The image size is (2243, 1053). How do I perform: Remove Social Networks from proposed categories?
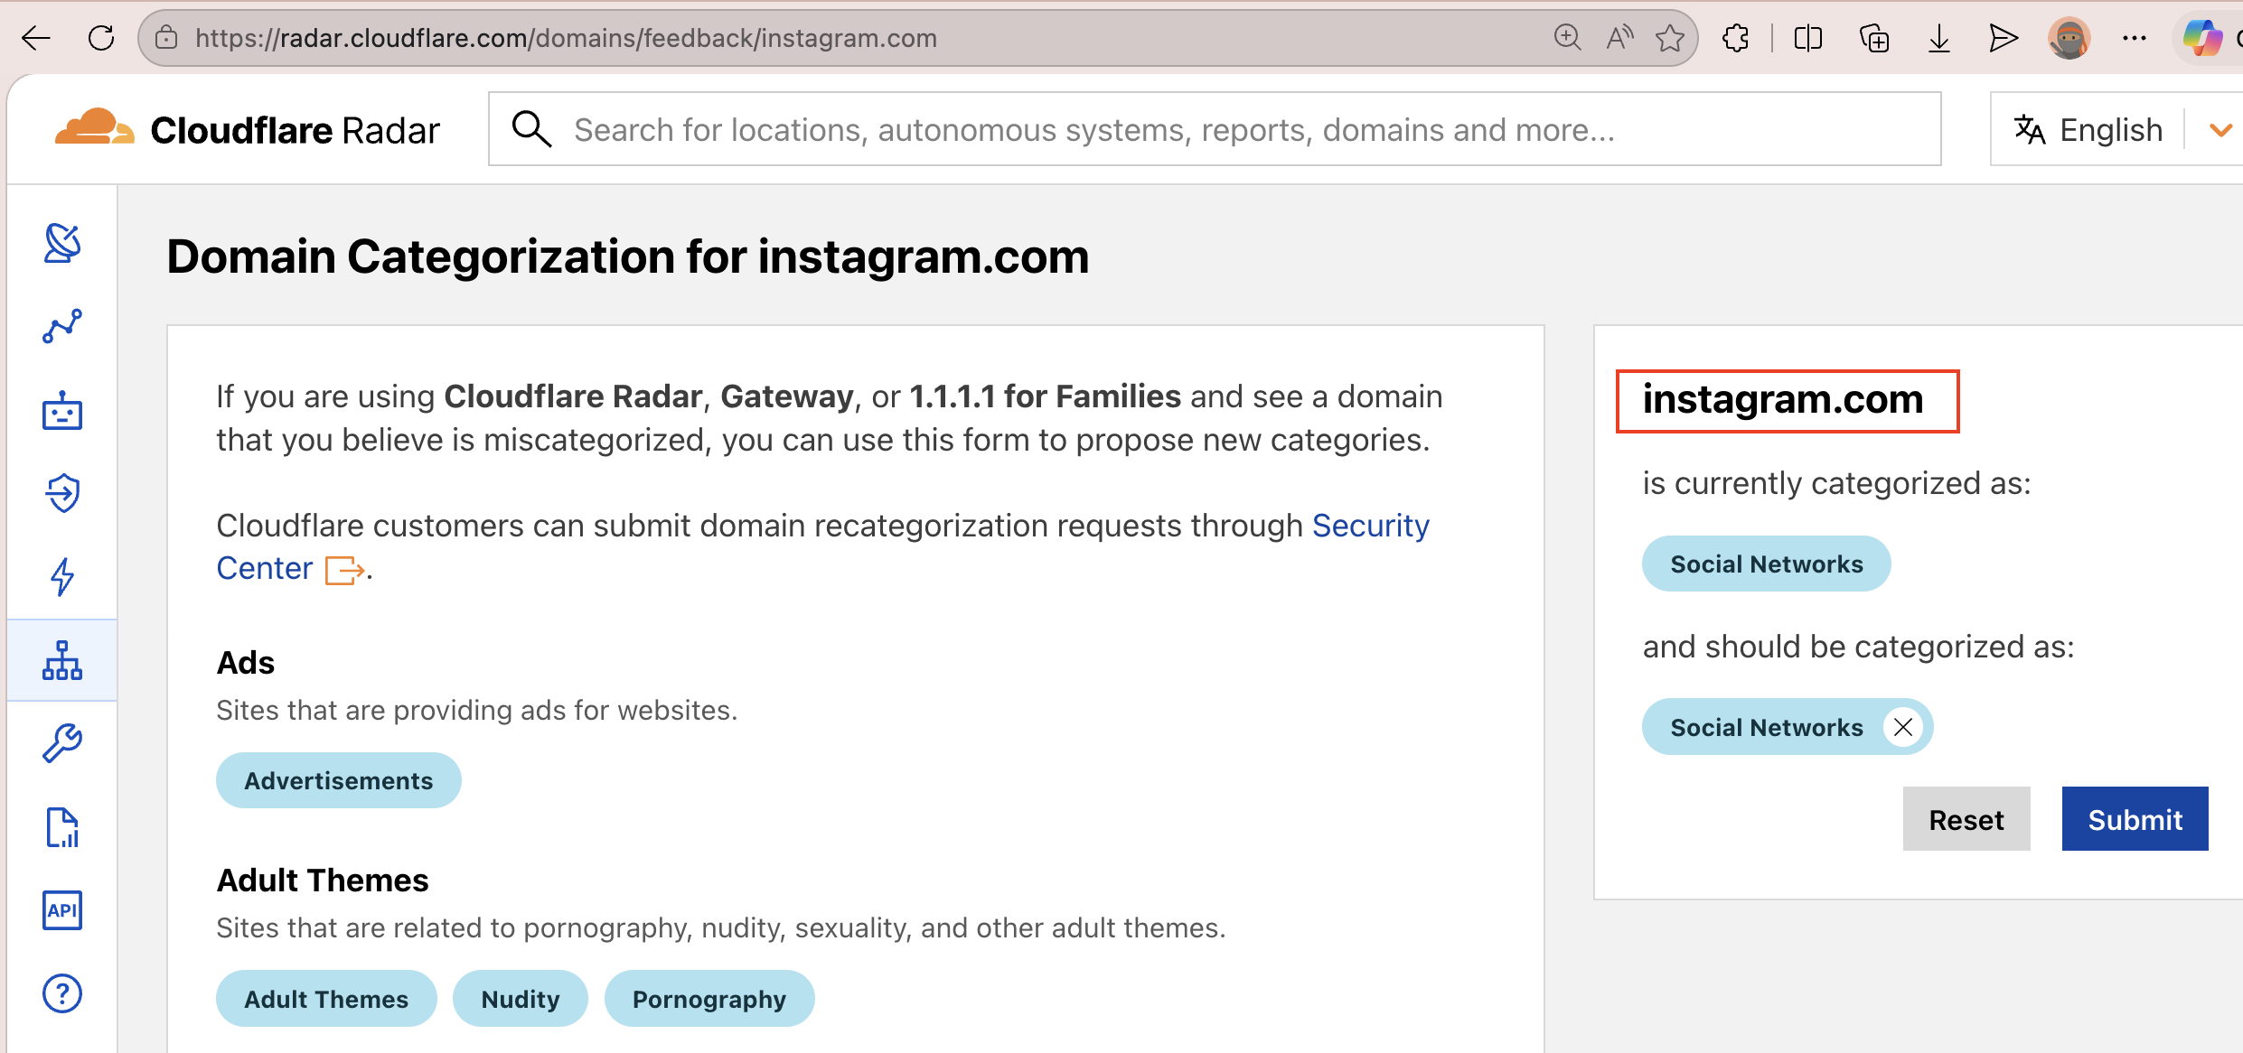coord(1902,727)
